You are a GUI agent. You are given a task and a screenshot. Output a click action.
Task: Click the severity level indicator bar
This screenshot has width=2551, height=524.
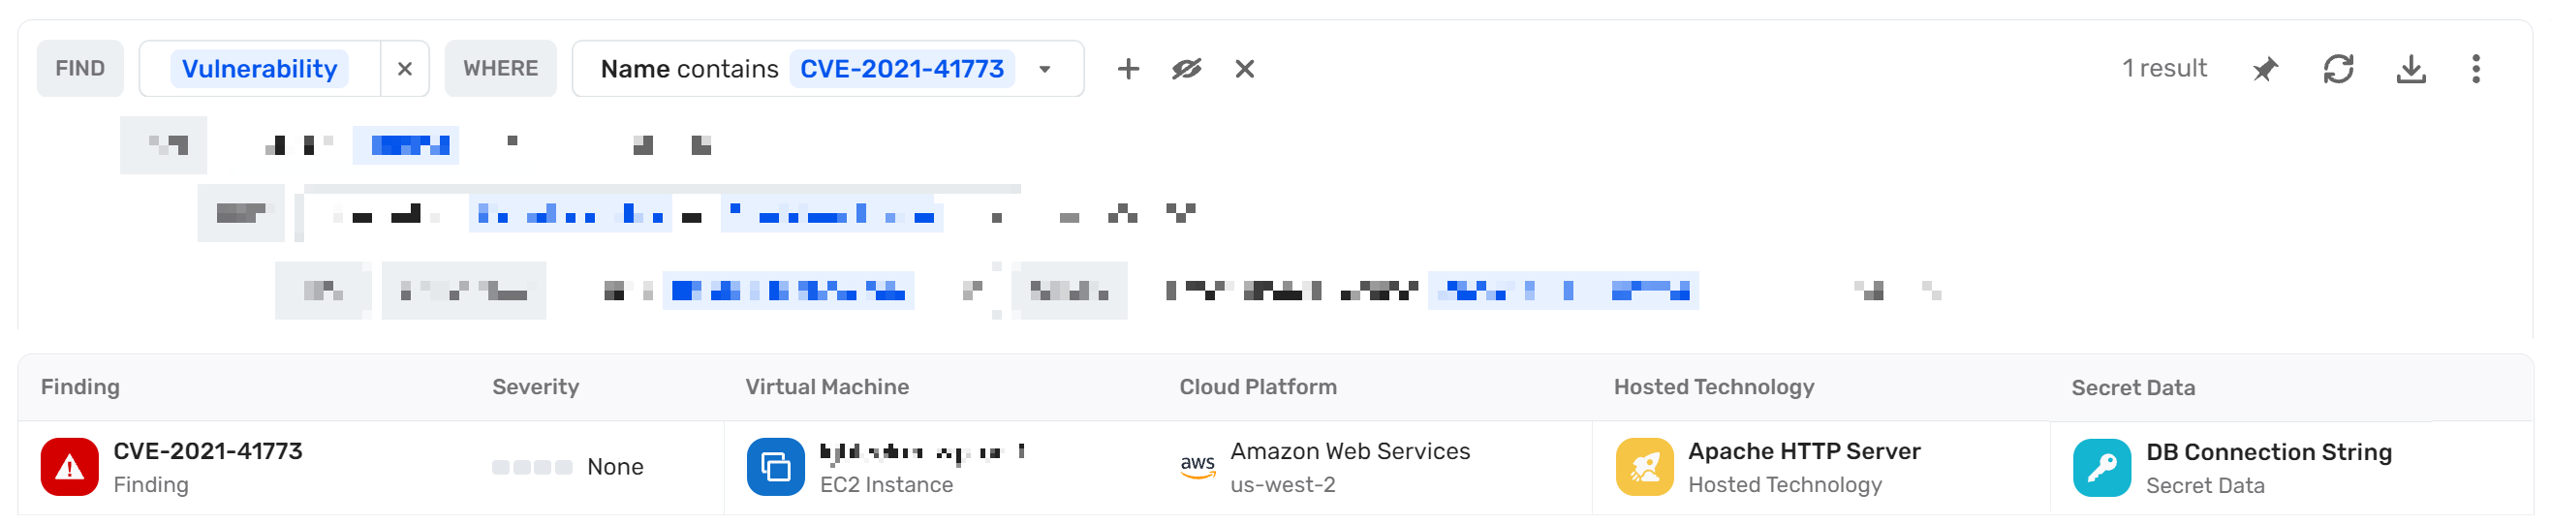point(532,467)
